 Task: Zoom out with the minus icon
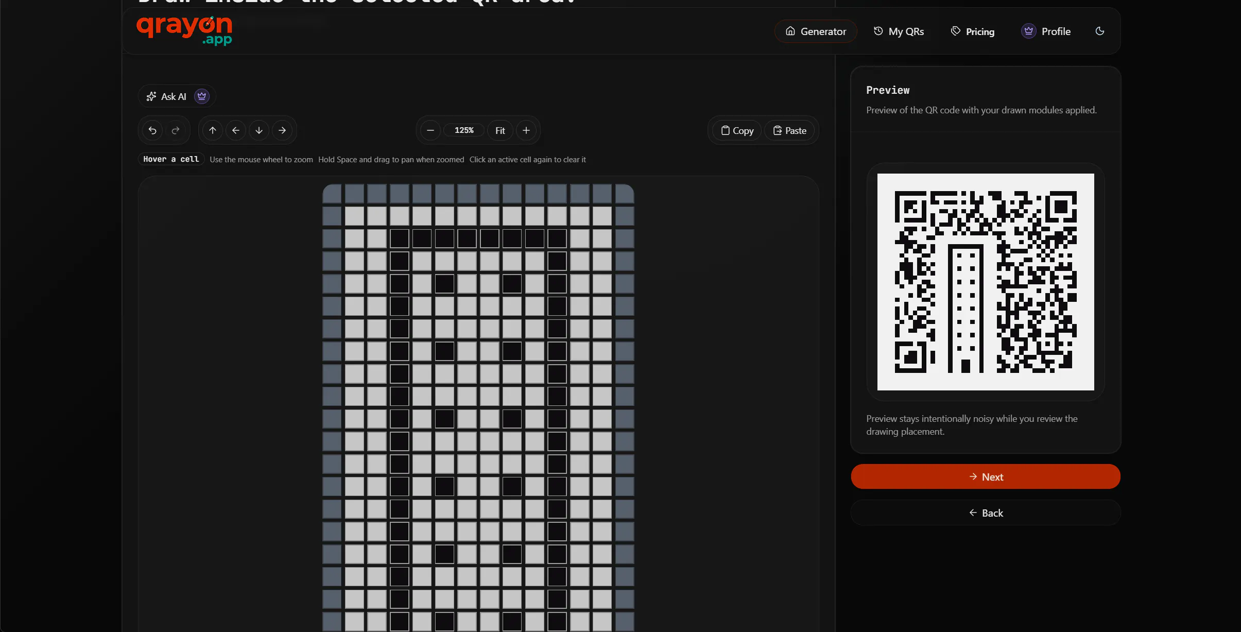point(430,130)
